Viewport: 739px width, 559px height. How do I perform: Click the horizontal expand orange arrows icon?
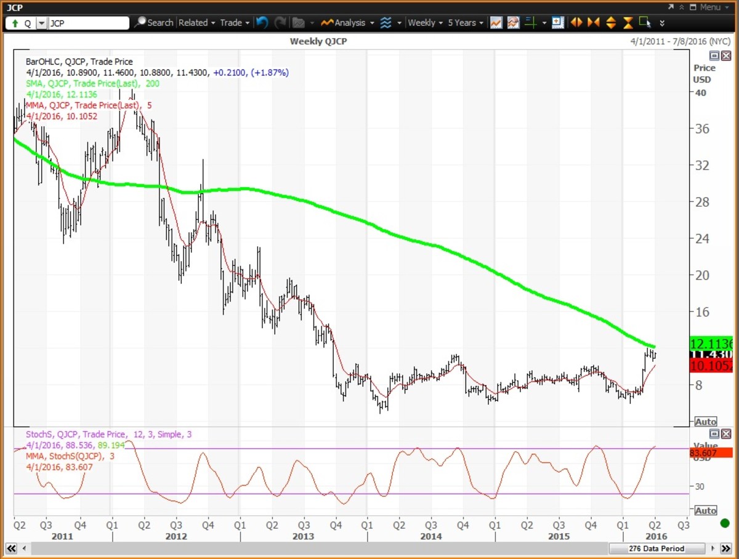coord(576,23)
